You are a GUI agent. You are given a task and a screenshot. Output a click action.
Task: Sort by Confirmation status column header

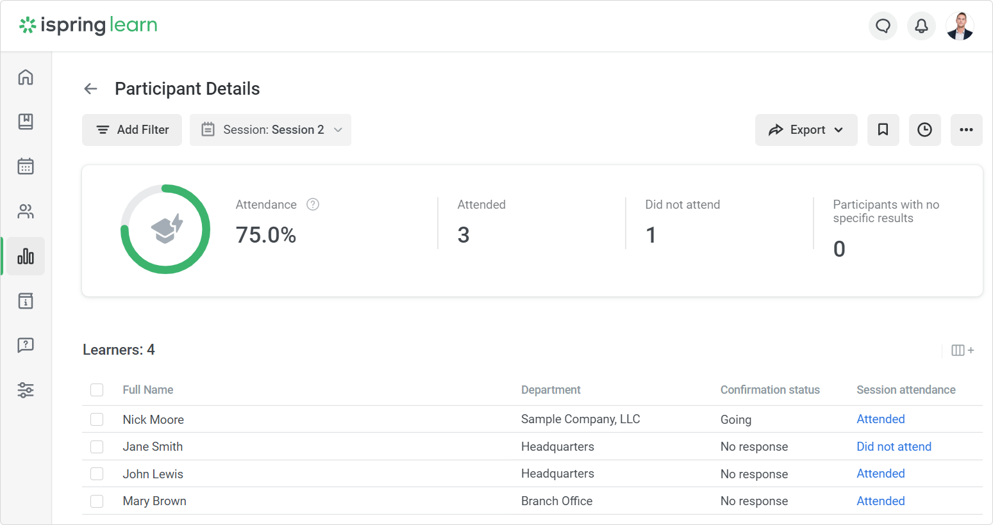770,390
